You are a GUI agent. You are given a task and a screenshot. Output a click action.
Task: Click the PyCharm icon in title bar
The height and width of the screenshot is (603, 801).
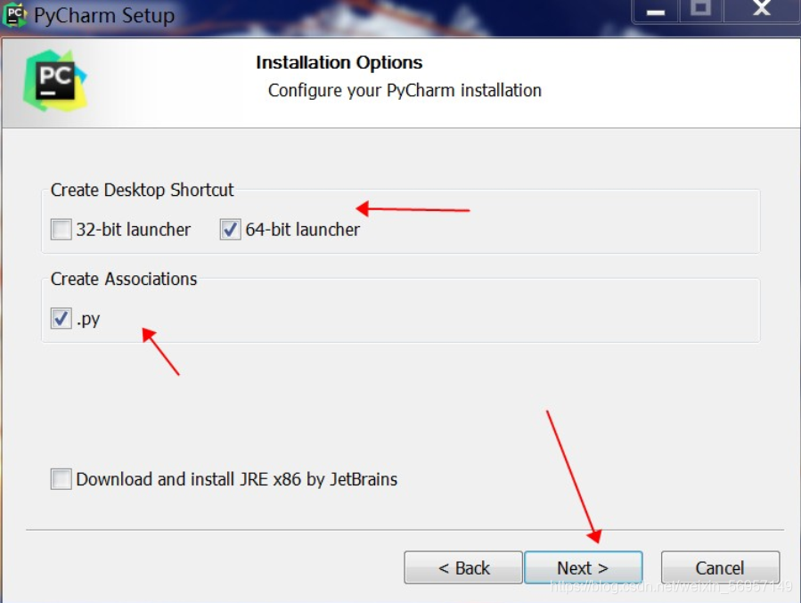click(15, 15)
